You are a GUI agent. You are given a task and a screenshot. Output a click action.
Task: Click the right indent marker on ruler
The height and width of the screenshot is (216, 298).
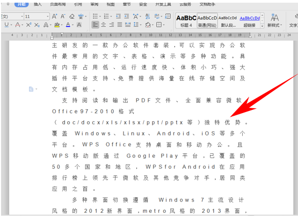point(250,36)
